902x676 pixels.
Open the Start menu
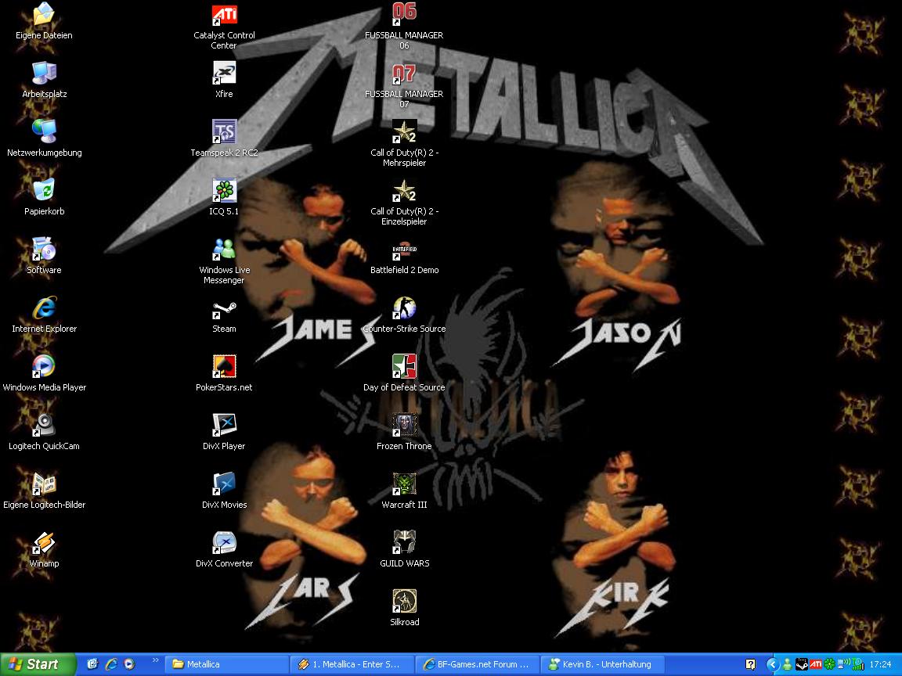(37, 664)
